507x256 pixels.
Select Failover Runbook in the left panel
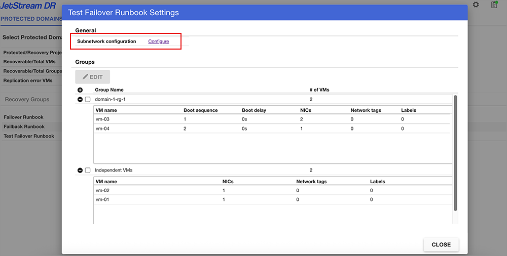pyautogui.click(x=23, y=117)
